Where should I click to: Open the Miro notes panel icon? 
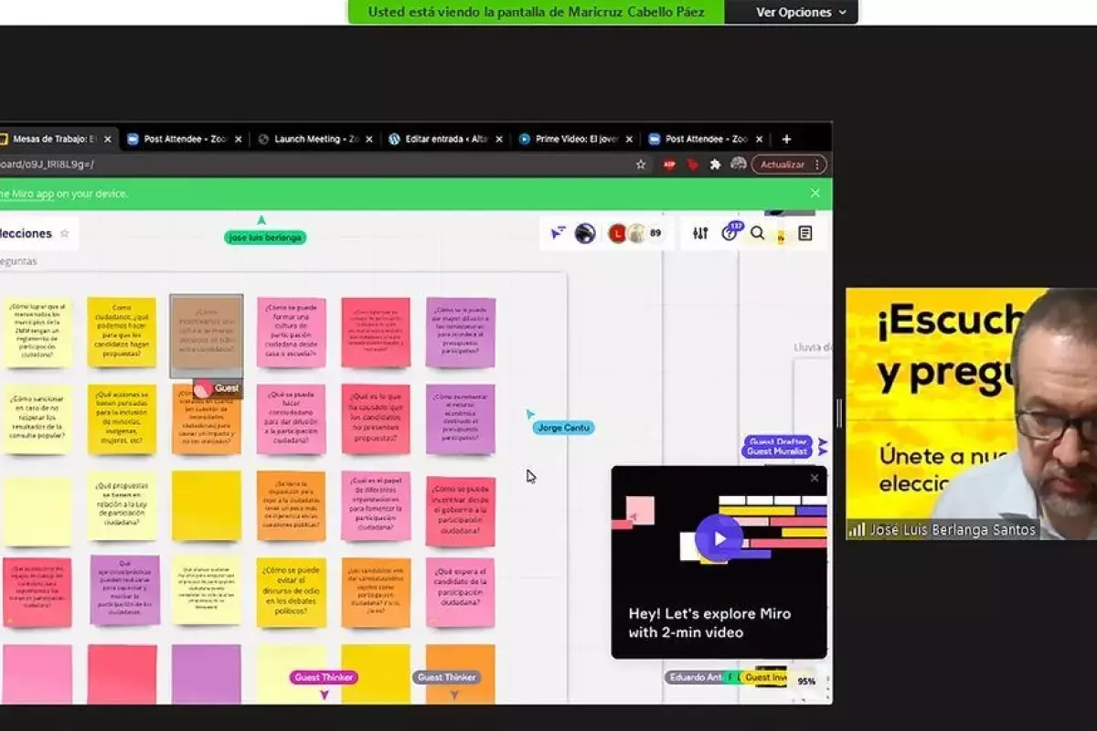[x=804, y=233]
